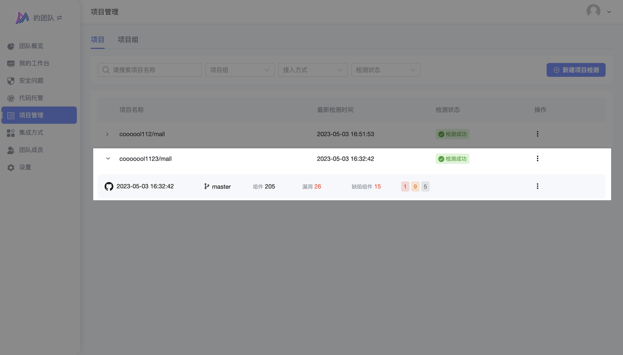Click the user avatar in top right
This screenshot has width=623, height=355.
593,11
